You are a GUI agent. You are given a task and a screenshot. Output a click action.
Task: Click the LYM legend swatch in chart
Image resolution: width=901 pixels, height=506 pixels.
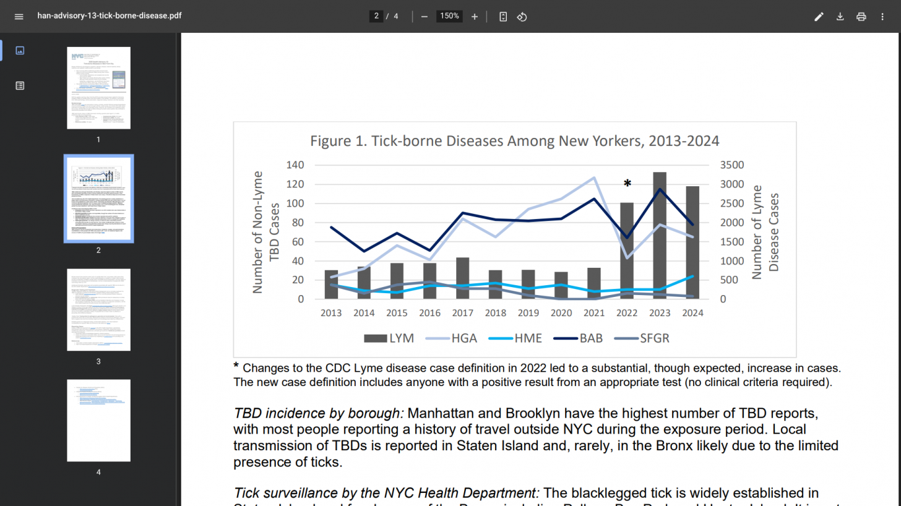pos(374,338)
